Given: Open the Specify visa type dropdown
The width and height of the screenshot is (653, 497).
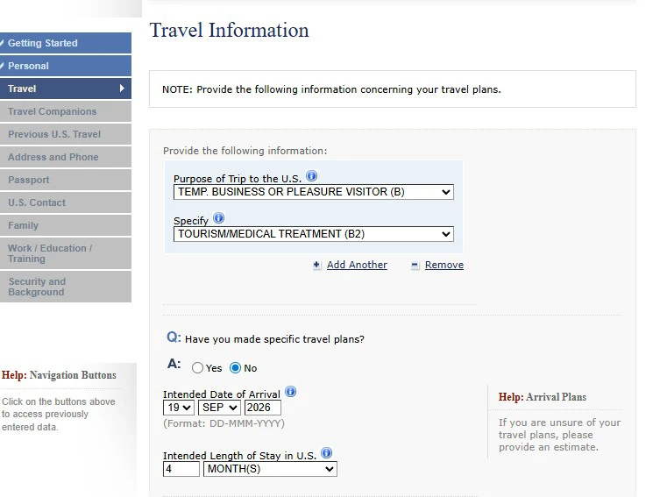Looking at the screenshot, I should click(x=313, y=234).
